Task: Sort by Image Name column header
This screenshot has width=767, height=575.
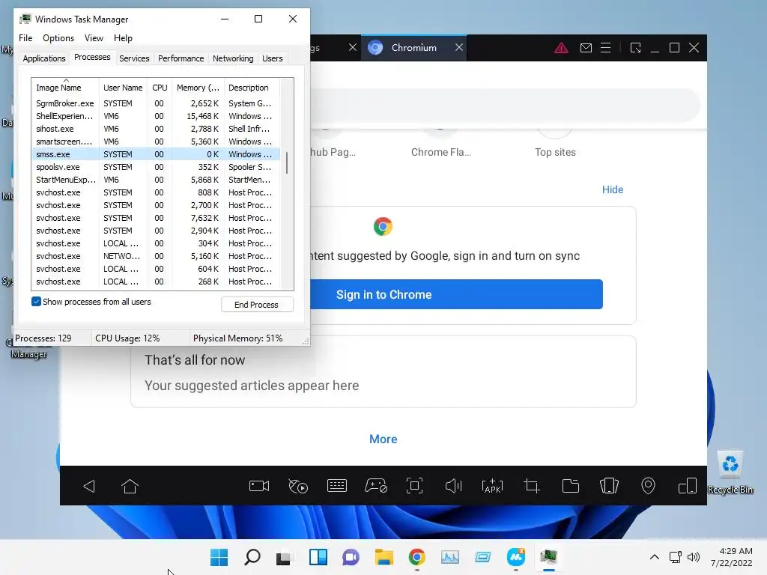Action: (x=65, y=88)
